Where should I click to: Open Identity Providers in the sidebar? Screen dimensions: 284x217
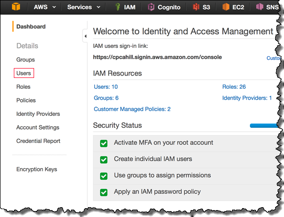tap(38, 114)
